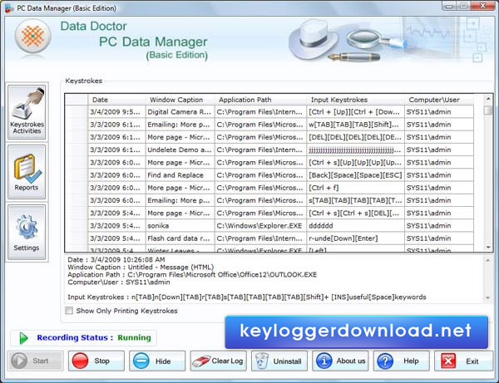This screenshot has height=383, width=499.
Task: Click the keystroke table's down scroll arrow
Action: (488, 248)
